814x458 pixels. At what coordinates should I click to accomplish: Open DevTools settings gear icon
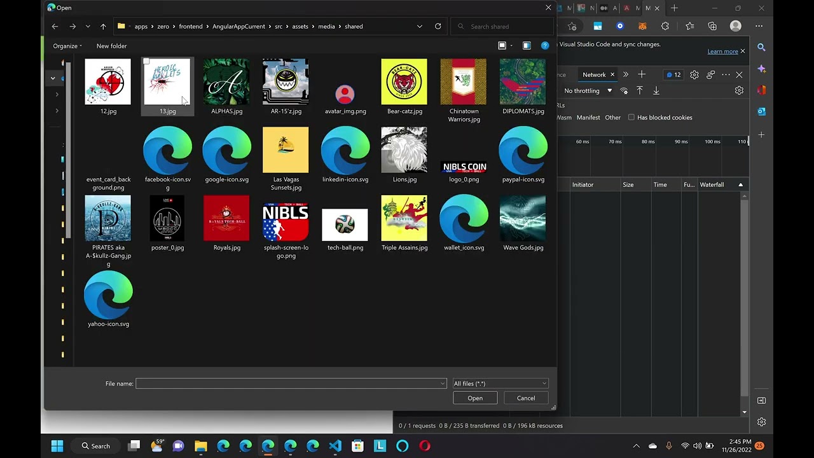[694, 75]
